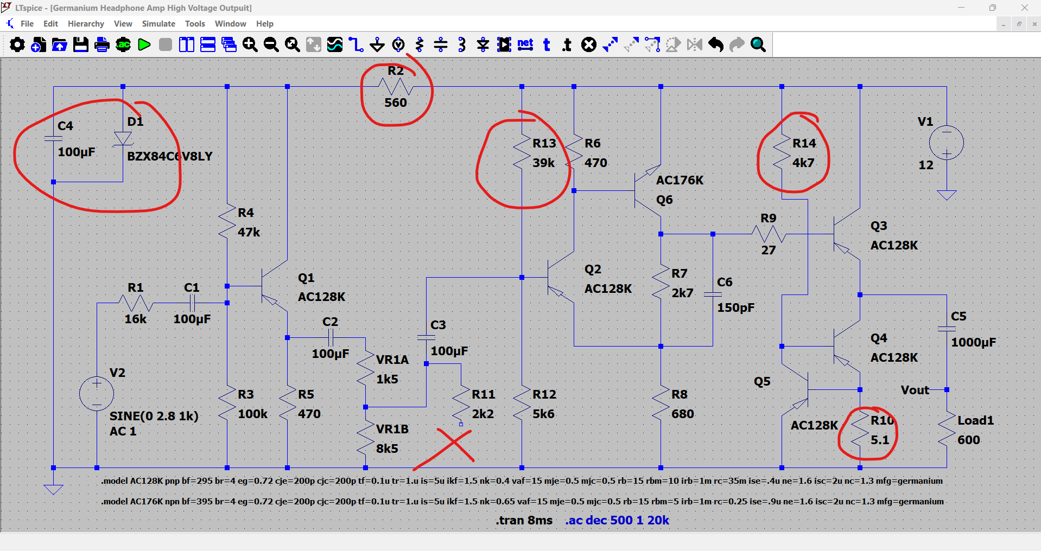Select the '.model AC128K pnp' directive line
The image size is (1041, 551).
522,481
